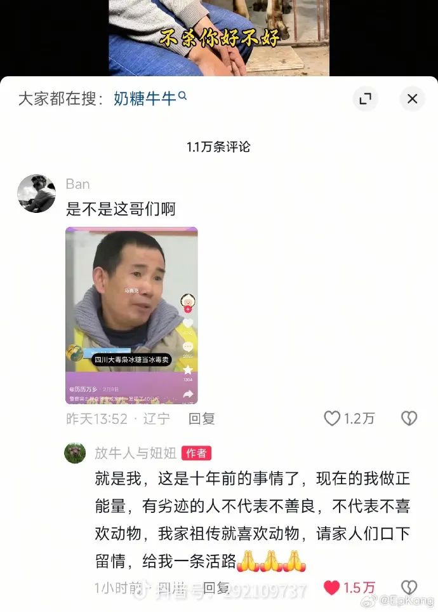Dislike Ban's comment with broken heart
This screenshot has height=612, width=438.
(x=409, y=418)
